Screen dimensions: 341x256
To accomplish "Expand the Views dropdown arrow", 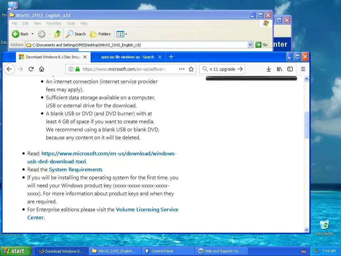I will pos(126,34).
